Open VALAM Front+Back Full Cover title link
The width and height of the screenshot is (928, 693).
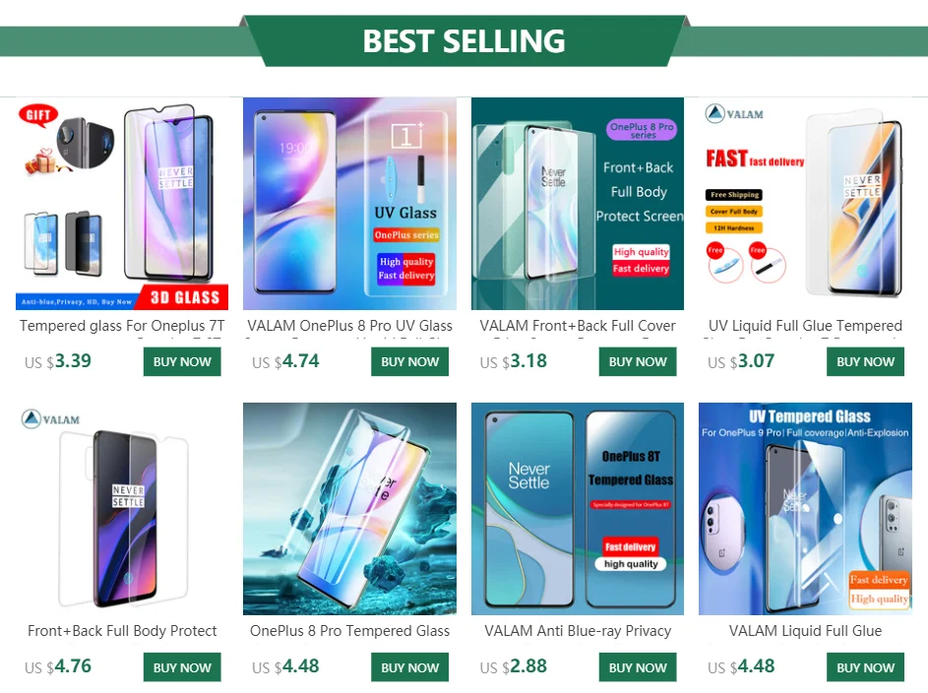pyautogui.click(x=578, y=326)
